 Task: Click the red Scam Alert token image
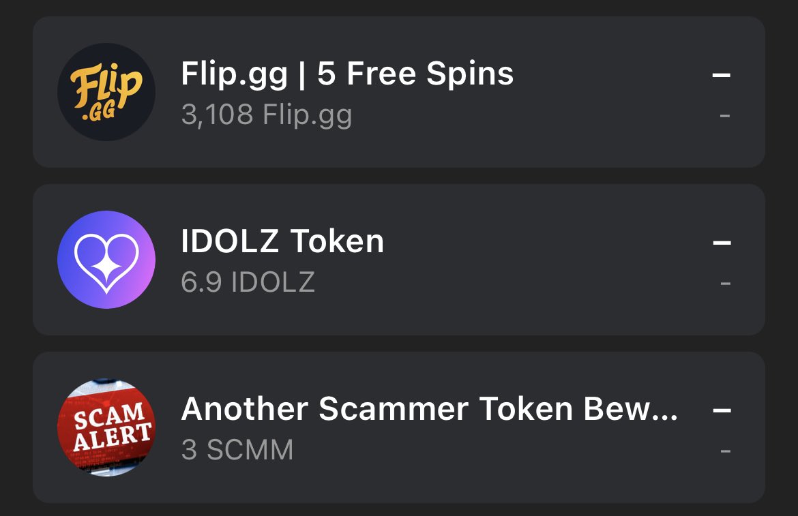pyautogui.click(x=106, y=427)
